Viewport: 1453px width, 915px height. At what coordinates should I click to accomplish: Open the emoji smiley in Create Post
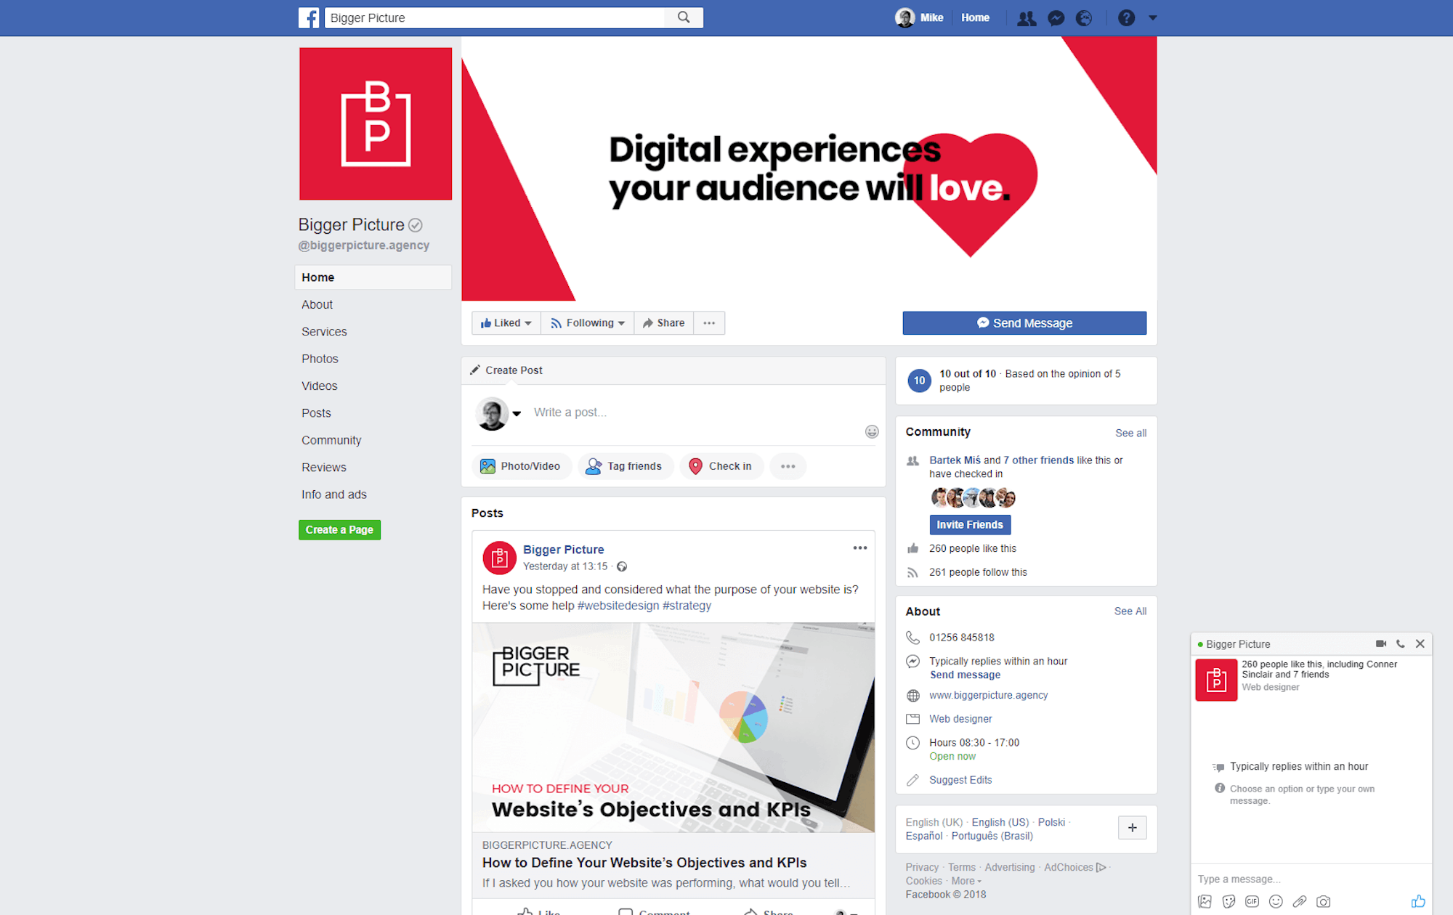pyautogui.click(x=872, y=432)
